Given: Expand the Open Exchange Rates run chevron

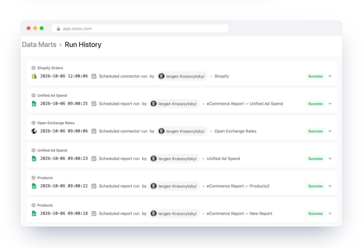Looking at the screenshot, I should (330, 131).
